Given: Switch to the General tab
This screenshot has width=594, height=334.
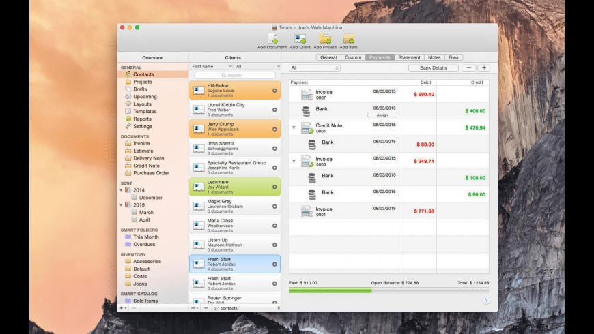Looking at the screenshot, I should (328, 57).
